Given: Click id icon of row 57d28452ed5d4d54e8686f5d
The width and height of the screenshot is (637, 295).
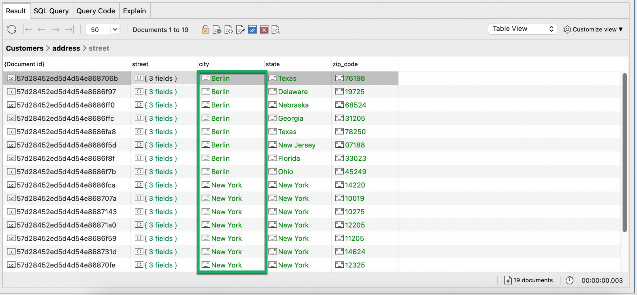Looking at the screenshot, I should point(11,145).
